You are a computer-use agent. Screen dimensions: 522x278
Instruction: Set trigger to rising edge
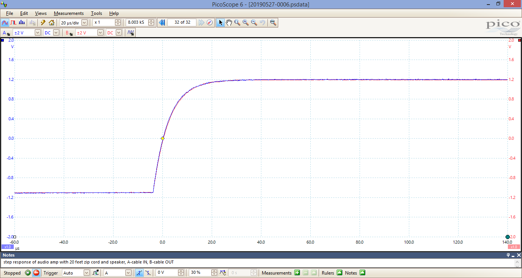[x=139, y=273]
